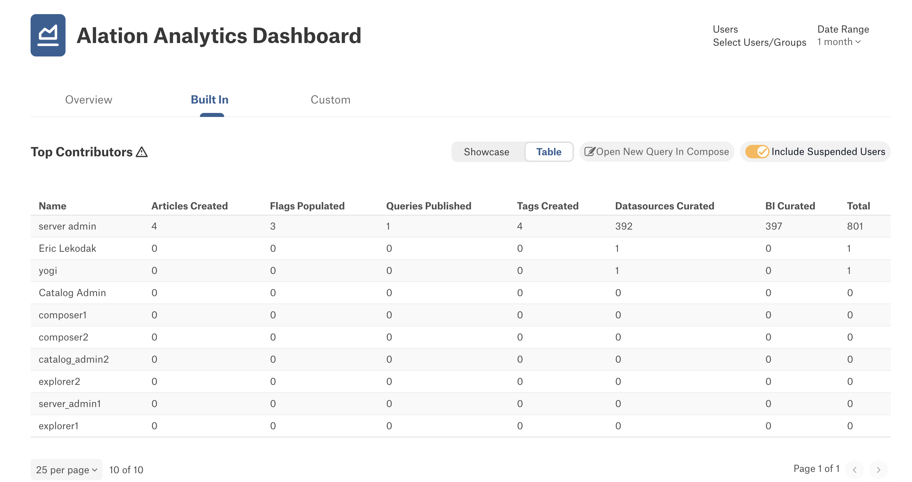
Task: Click Open New Query In Compose button
Action: point(657,152)
